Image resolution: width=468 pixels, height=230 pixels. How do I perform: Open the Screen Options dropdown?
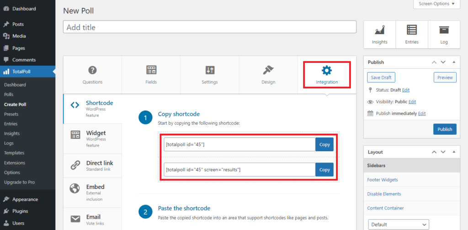pyautogui.click(x=436, y=4)
